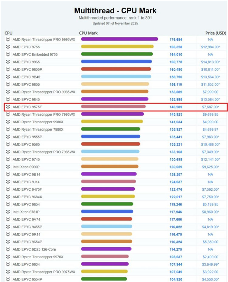Viewport: 228px width, 282px height.
Task: Click the CPU Mark column header
Action: (88, 33)
